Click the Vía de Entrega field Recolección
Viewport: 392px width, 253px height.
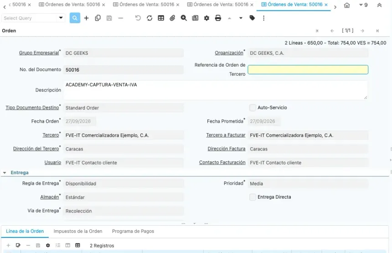(x=124, y=211)
